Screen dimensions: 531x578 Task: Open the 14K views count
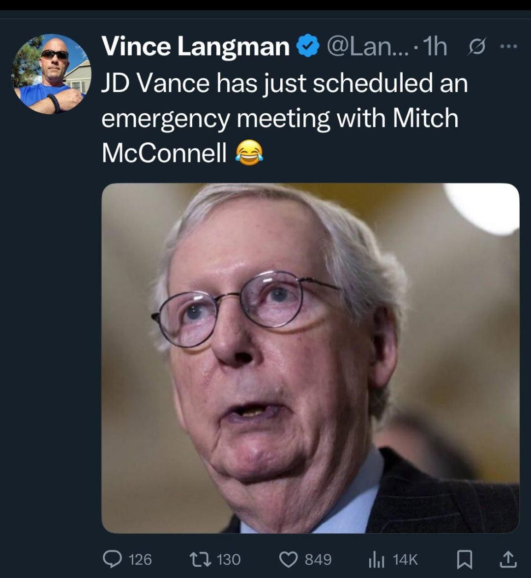tap(405, 560)
